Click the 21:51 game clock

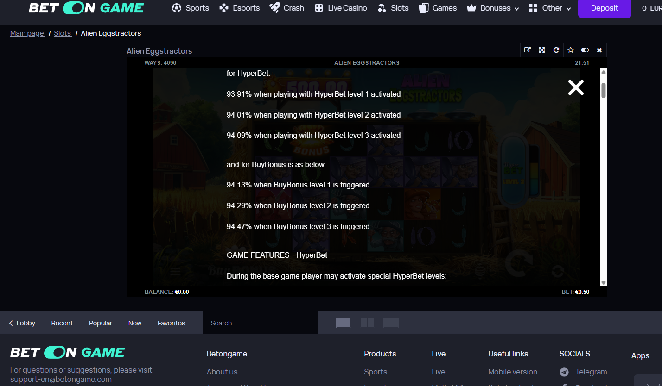pyautogui.click(x=582, y=63)
